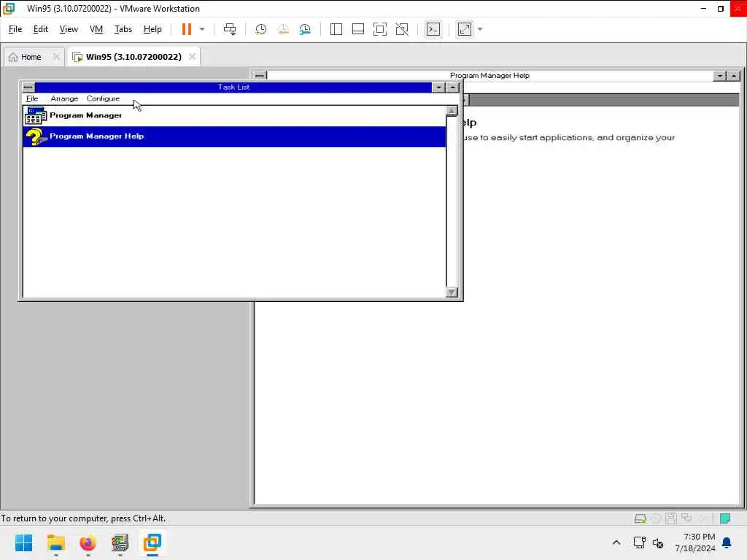Send Ctrl+Alt+Del to the VM
Viewport: 747px width, 560px height.
[x=230, y=29]
